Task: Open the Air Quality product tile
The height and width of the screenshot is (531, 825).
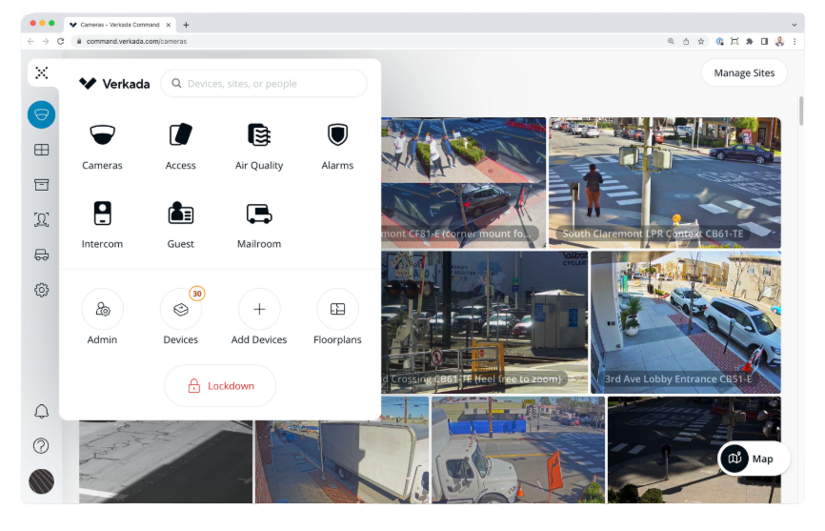Action: point(259,147)
